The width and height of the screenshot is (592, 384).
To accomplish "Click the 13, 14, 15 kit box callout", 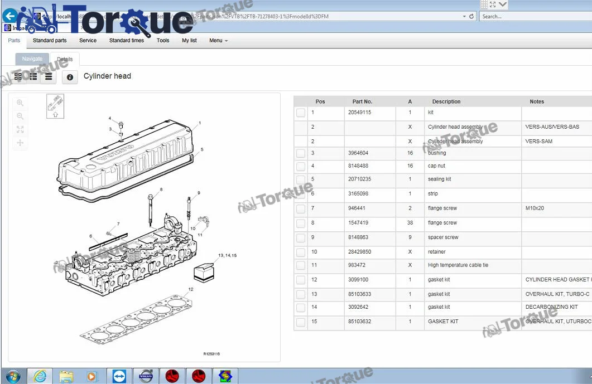I will (x=227, y=255).
